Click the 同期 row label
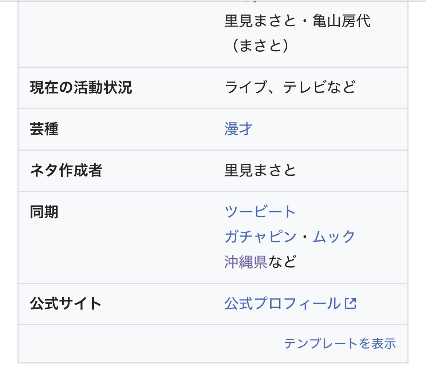 point(44,212)
